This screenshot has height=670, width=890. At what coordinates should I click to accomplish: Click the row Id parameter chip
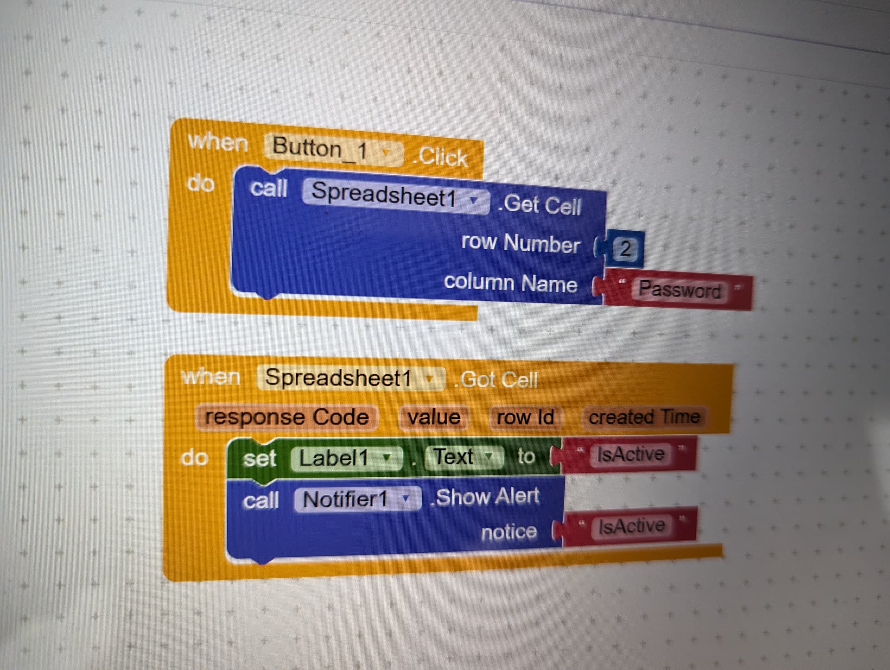(526, 417)
